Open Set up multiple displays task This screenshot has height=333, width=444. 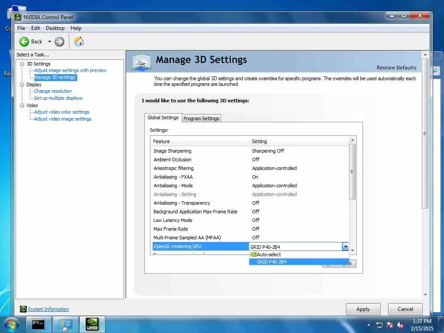58,98
